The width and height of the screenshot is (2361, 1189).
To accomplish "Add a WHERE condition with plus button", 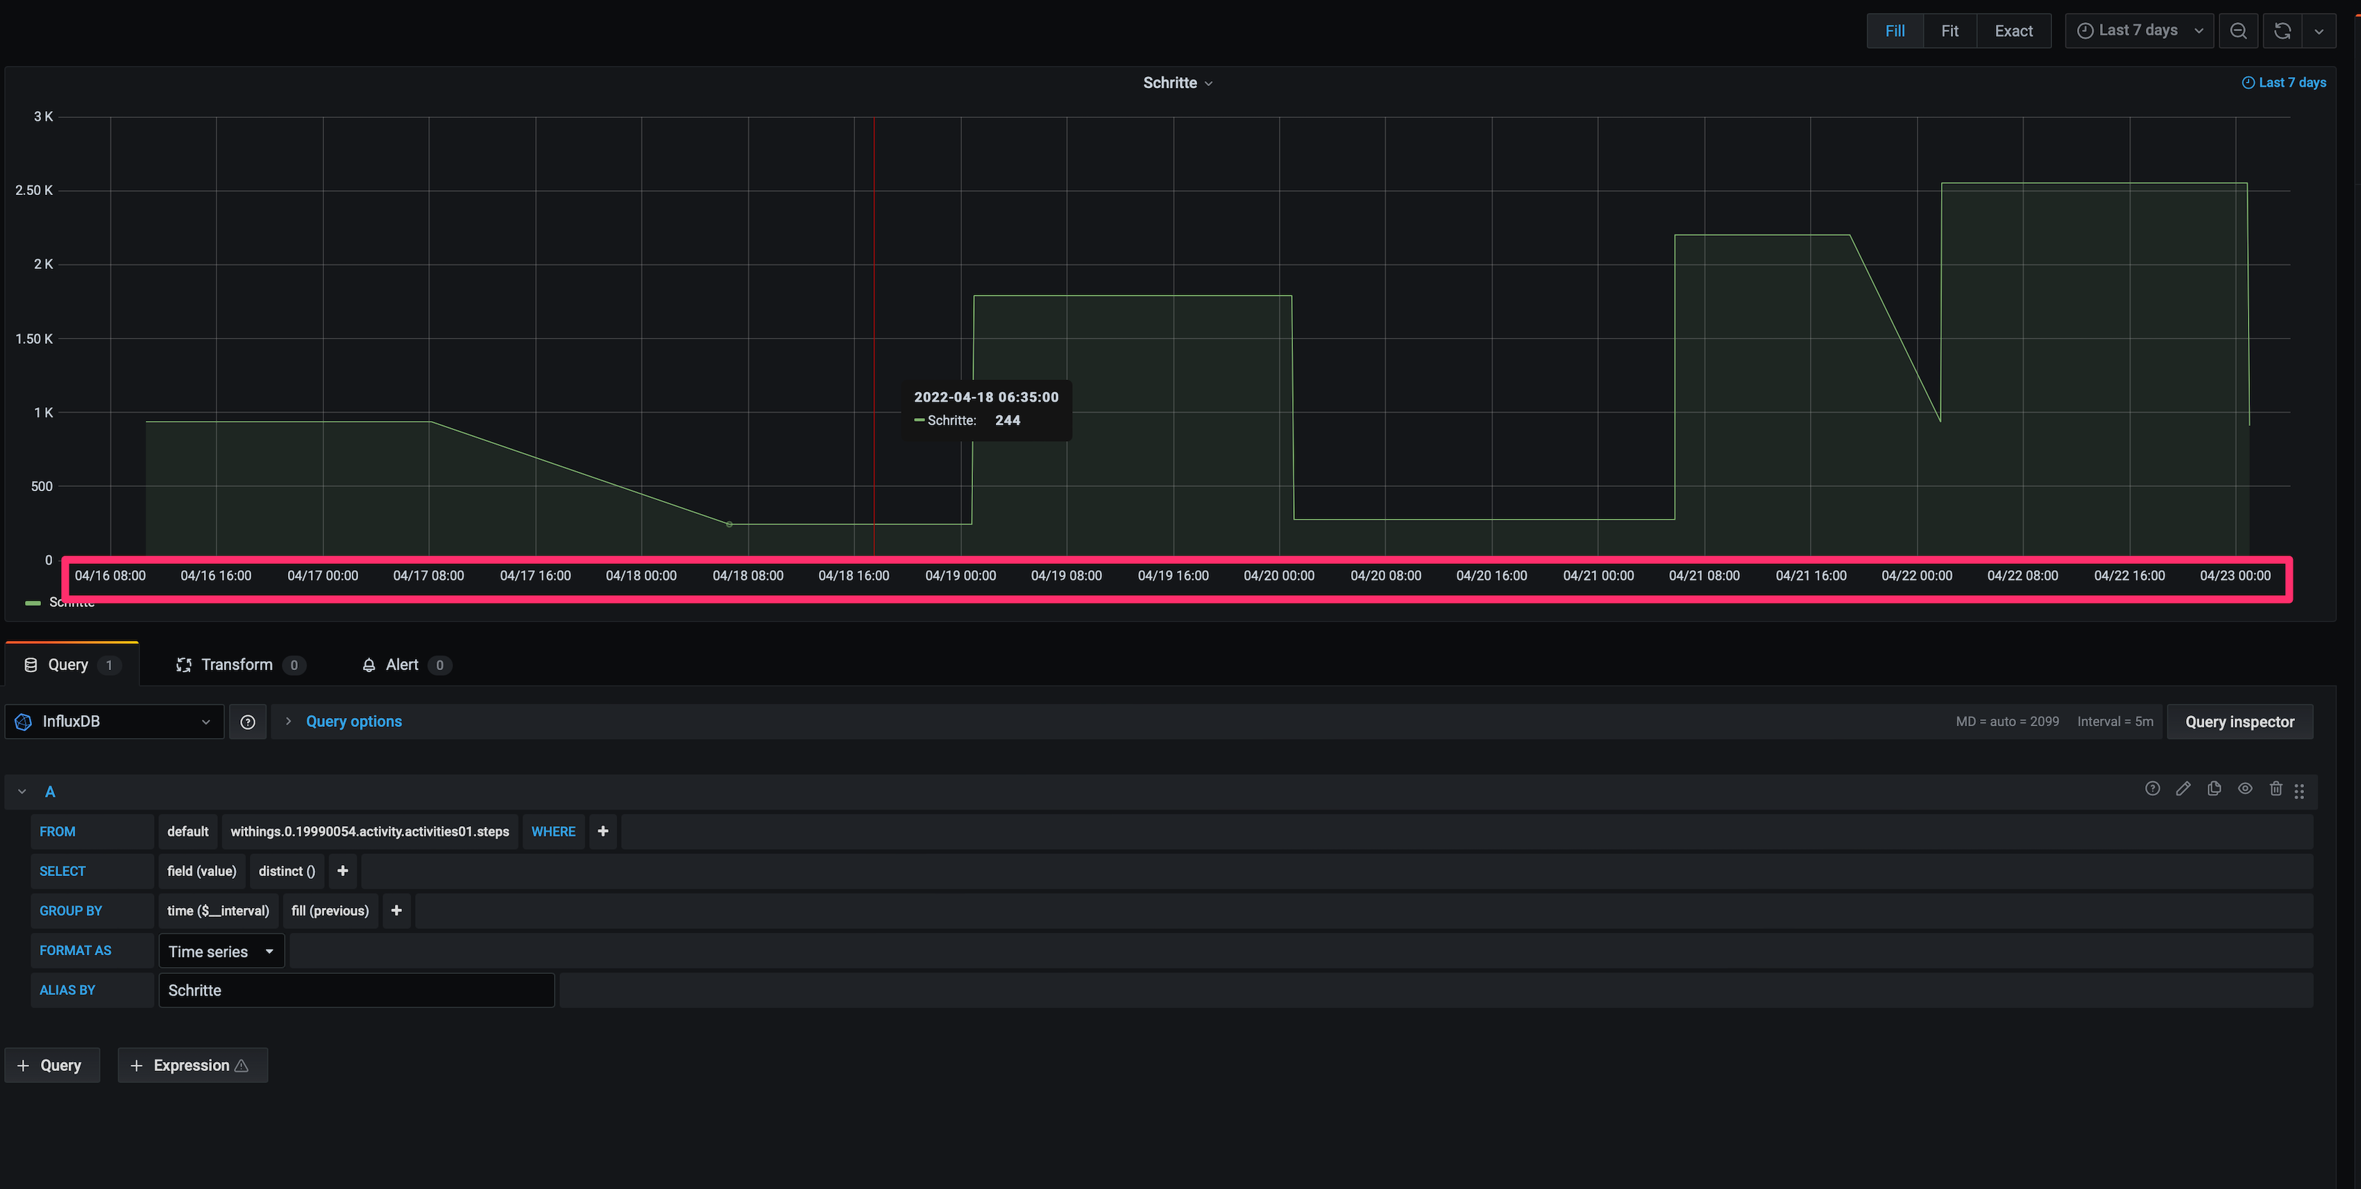I will 602,832.
